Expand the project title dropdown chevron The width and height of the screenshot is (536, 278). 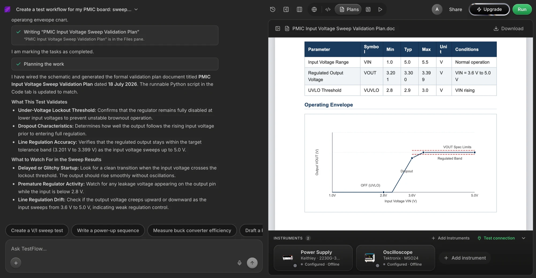(136, 9)
